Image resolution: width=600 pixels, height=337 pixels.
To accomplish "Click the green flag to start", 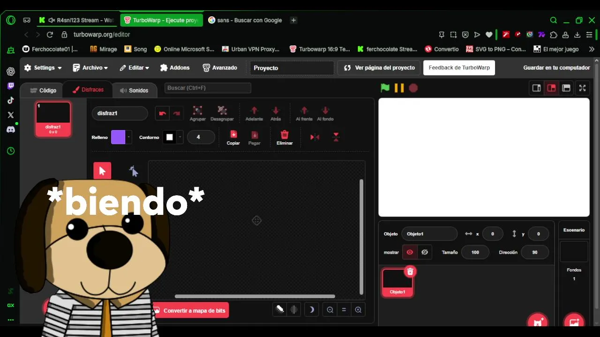I will [x=385, y=88].
